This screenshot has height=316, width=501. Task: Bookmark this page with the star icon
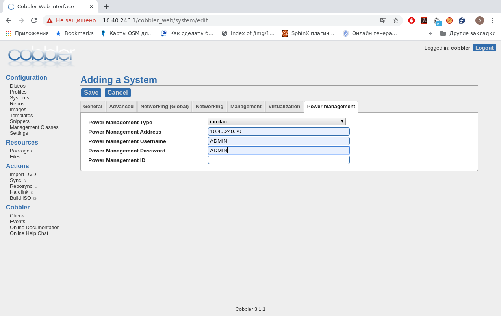point(396,20)
